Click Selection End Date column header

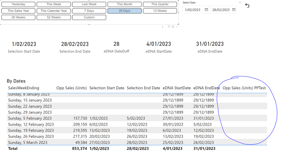[143, 88]
